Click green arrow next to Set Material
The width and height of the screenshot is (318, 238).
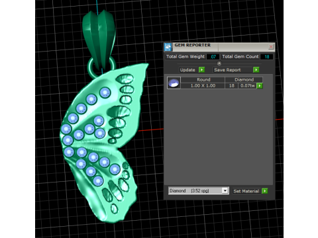pyautogui.click(x=264, y=191)
